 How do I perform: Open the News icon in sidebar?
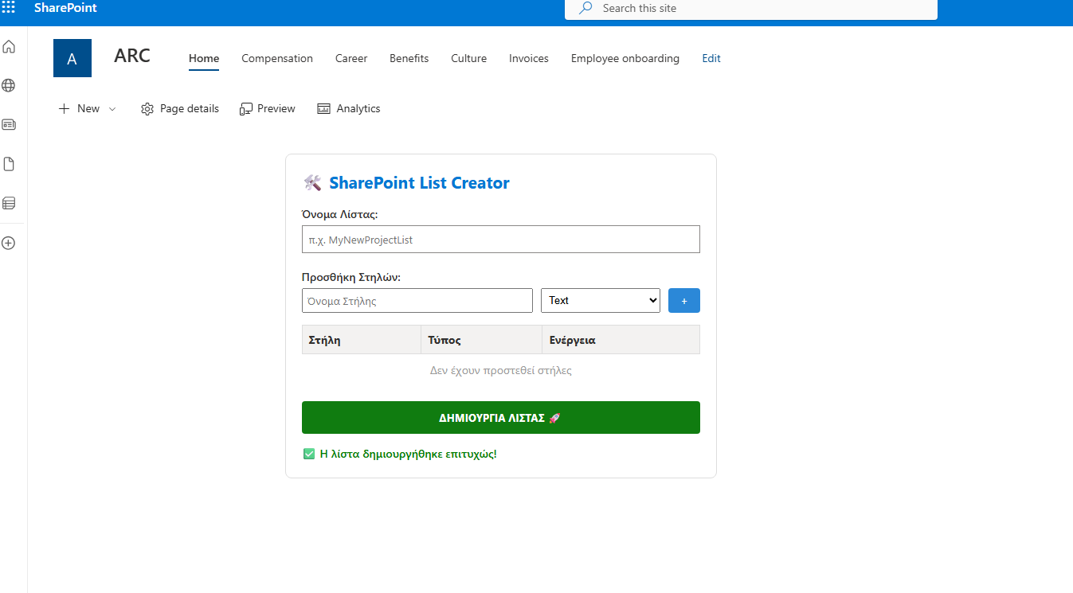[9, 125]
